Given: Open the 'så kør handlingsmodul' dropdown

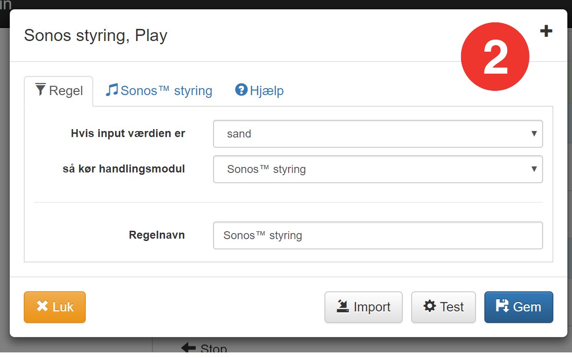Looking at the screenshot, I should (378, 169).
